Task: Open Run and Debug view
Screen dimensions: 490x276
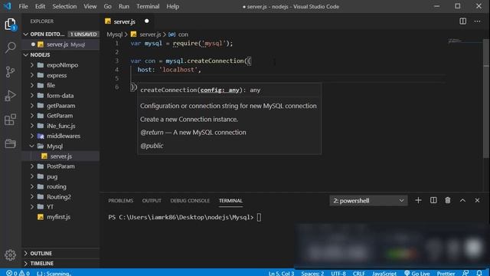Action: click(x=10, y=95)
